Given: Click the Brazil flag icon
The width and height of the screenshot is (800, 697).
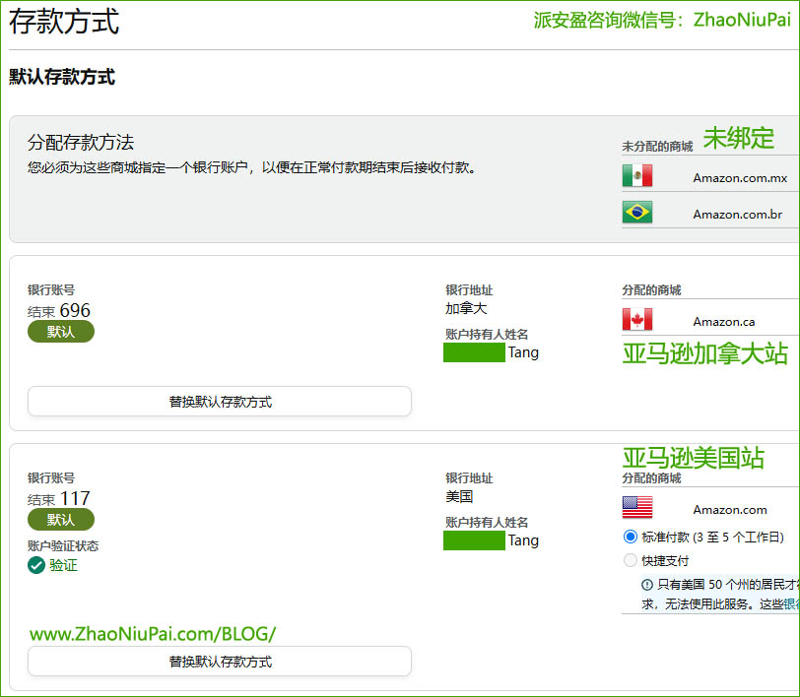Looking at the screenshot, I should [x=637, y=213].
